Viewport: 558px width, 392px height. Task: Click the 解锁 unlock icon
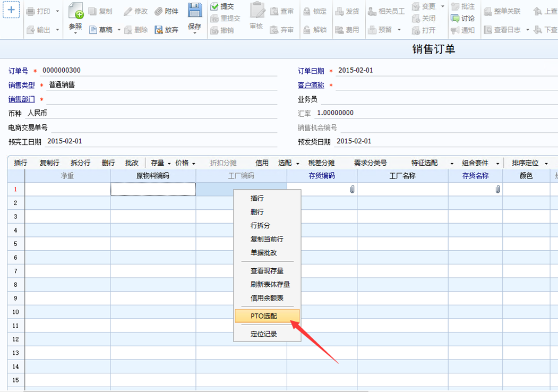[x=307, y=30]
